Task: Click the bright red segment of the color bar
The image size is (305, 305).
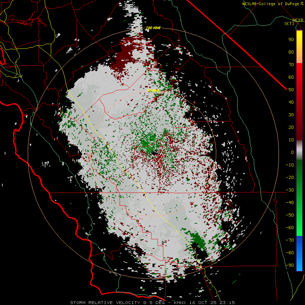Action: click(x=299, y=71)
